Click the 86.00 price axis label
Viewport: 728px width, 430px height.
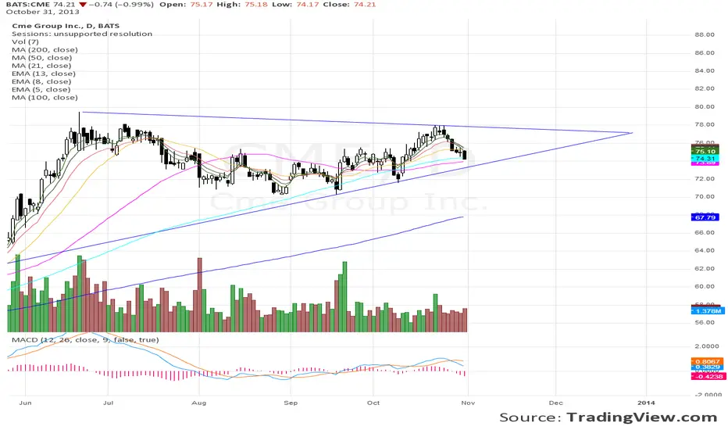pos(705,53)
